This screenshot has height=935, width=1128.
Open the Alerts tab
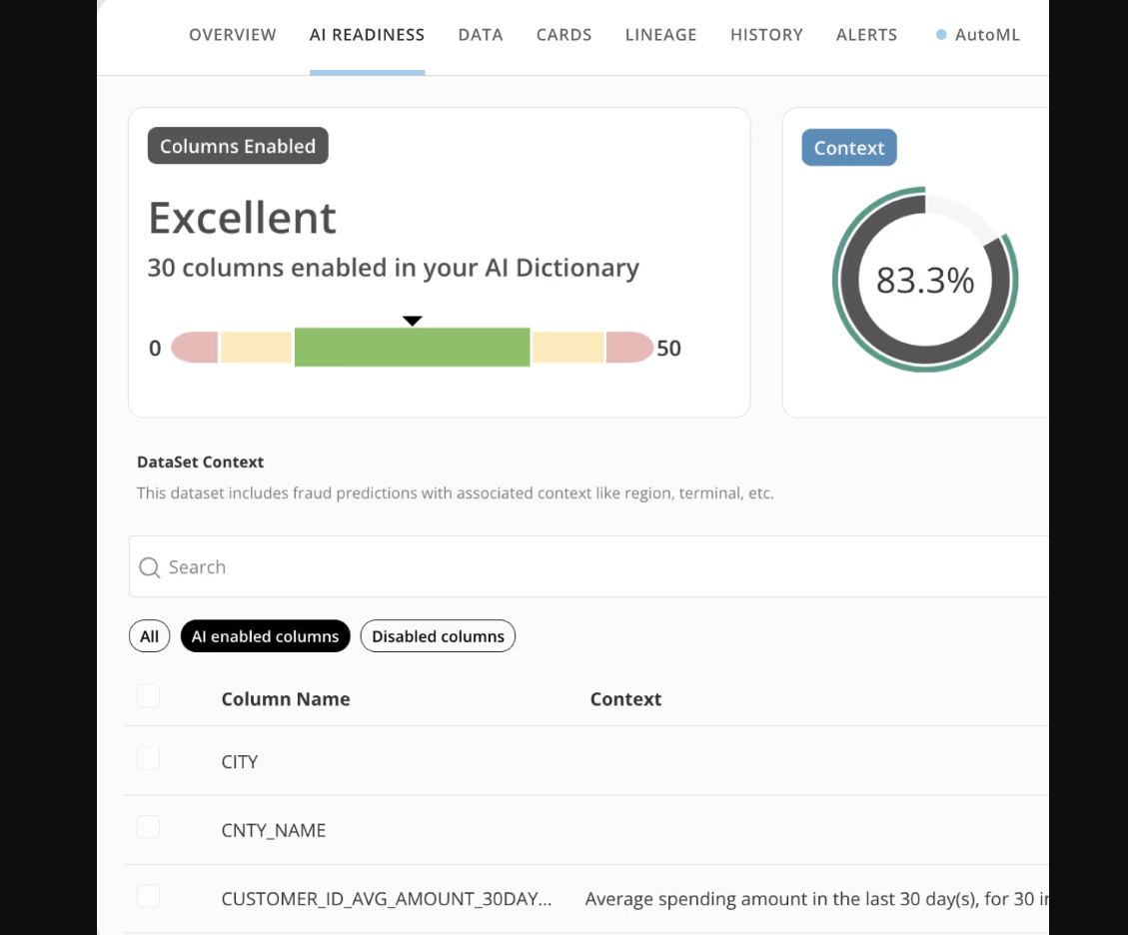[866, 35]
